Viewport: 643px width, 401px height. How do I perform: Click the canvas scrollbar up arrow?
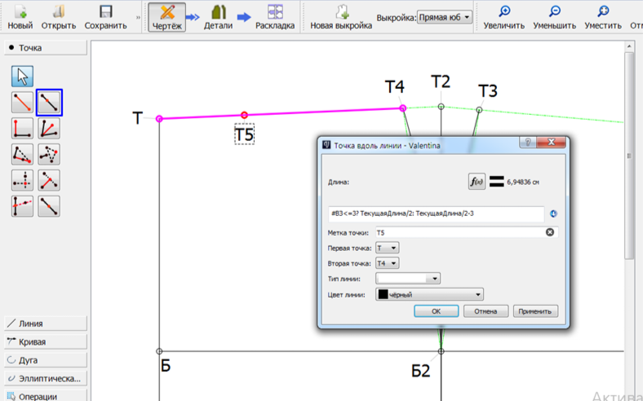pos(629,46)
